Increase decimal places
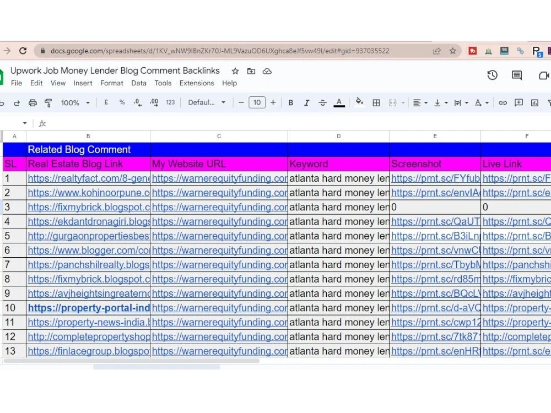 click(x=154, y=102)
